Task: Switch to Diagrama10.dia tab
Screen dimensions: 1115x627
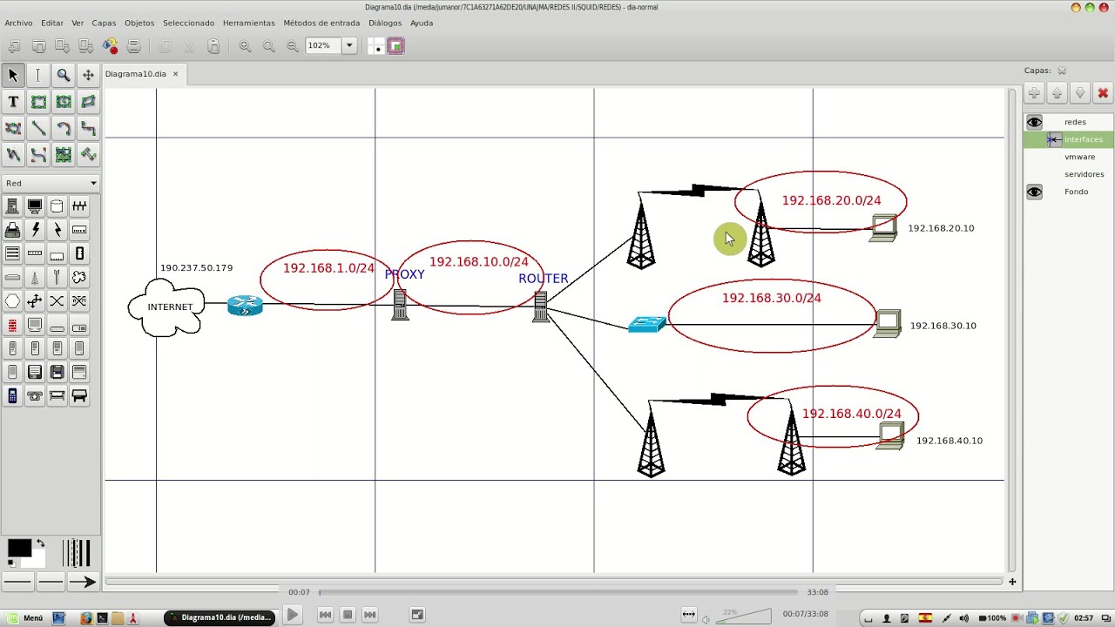Action: (x=135, y=74)
